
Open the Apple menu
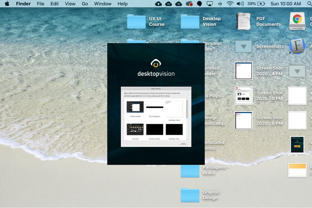[7, 3]
